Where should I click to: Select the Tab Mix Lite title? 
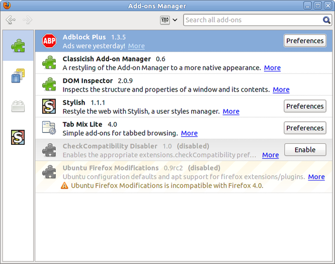82,124
